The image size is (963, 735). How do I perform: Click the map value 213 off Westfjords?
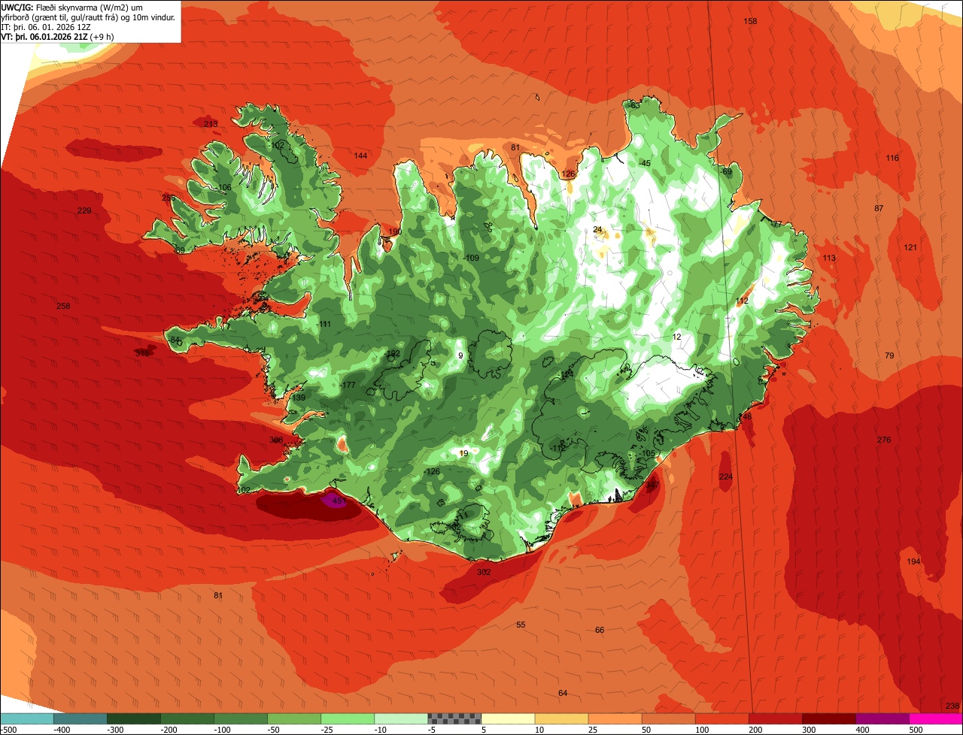(211, 124)
